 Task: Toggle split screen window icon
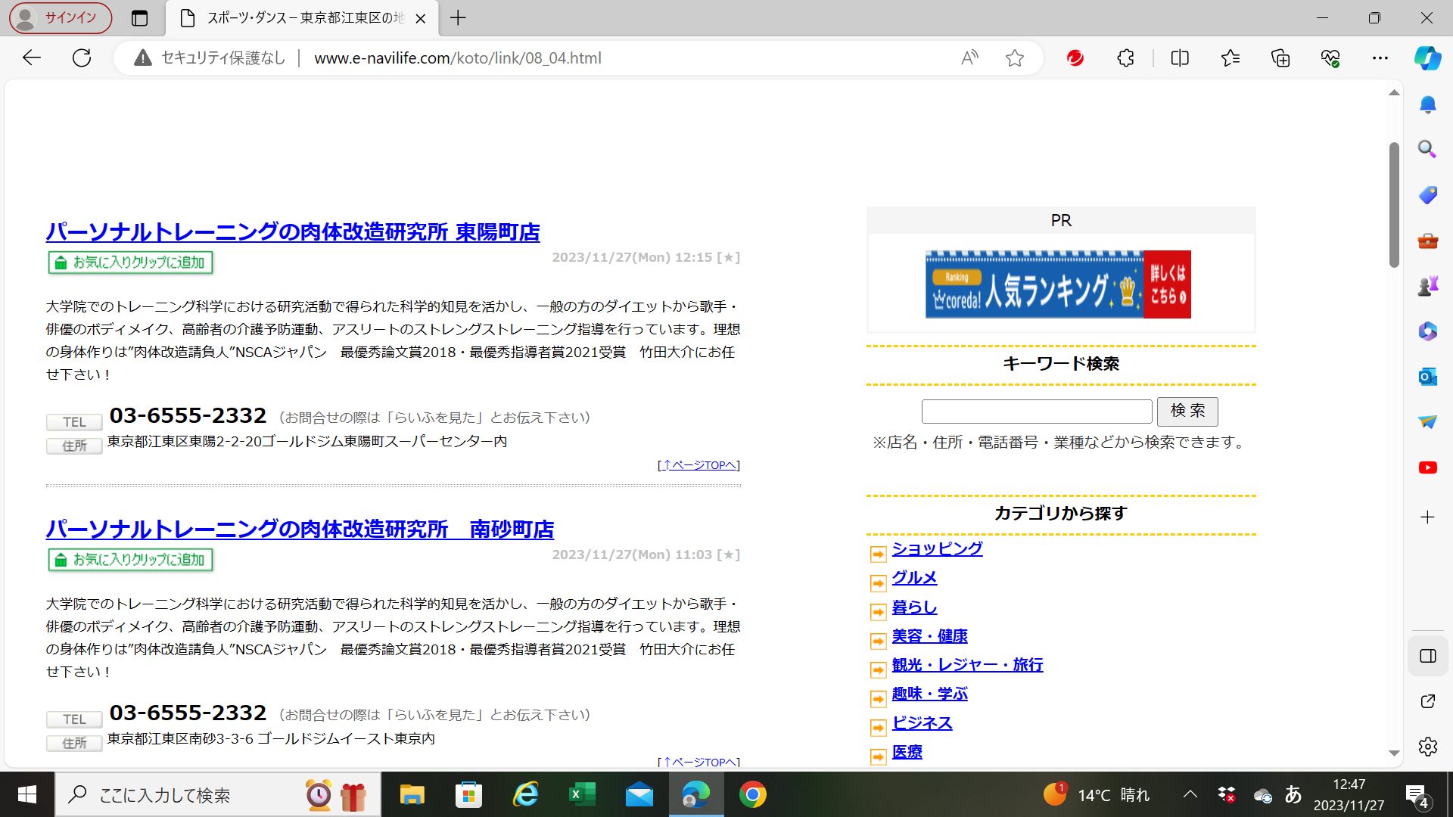pos(1180,57)
